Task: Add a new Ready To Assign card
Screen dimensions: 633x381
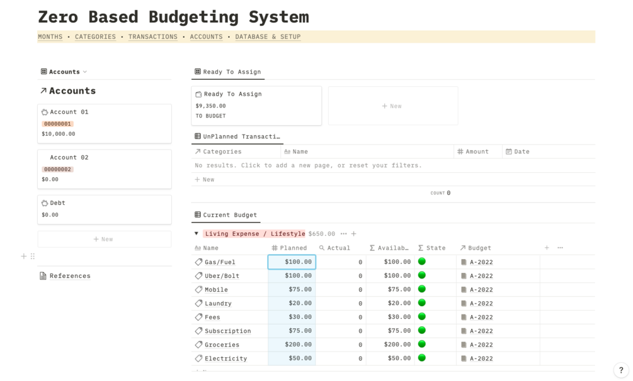Action: click(393, 106)
